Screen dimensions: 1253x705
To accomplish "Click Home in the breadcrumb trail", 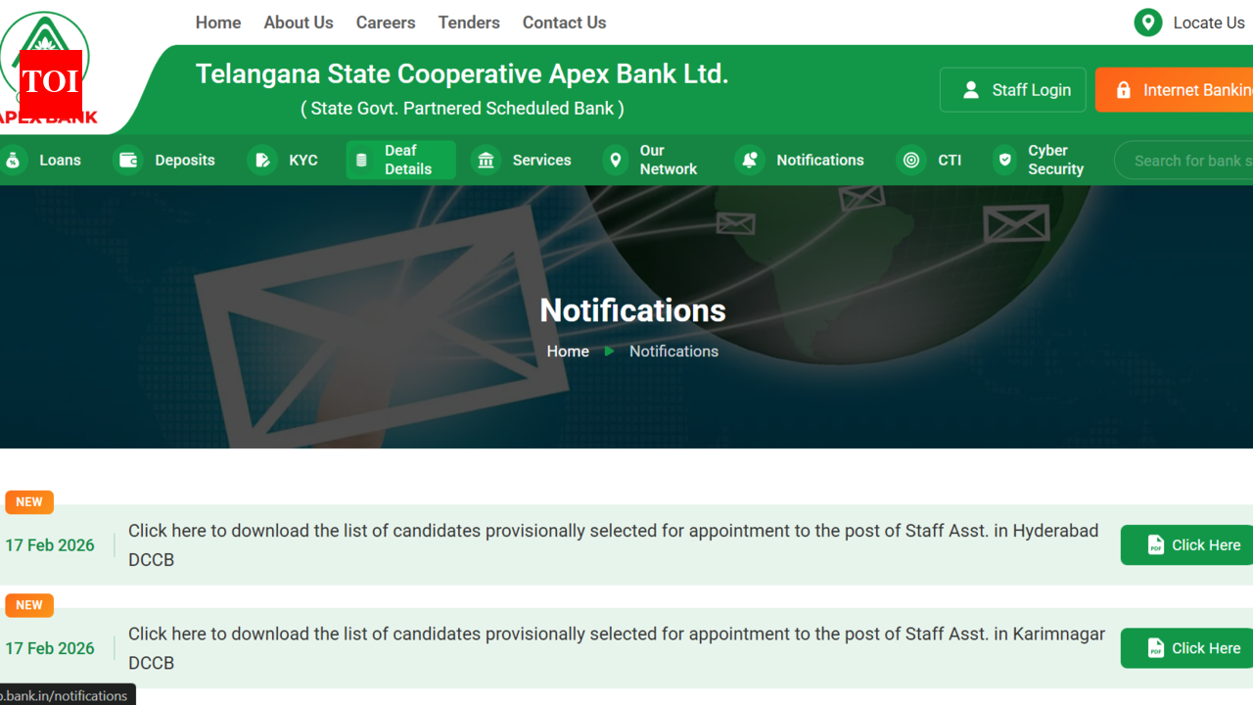I will click(568, 351).
